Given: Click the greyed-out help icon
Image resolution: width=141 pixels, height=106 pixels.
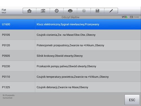Looking at the screenshot, I should click(x=84, y=11).
